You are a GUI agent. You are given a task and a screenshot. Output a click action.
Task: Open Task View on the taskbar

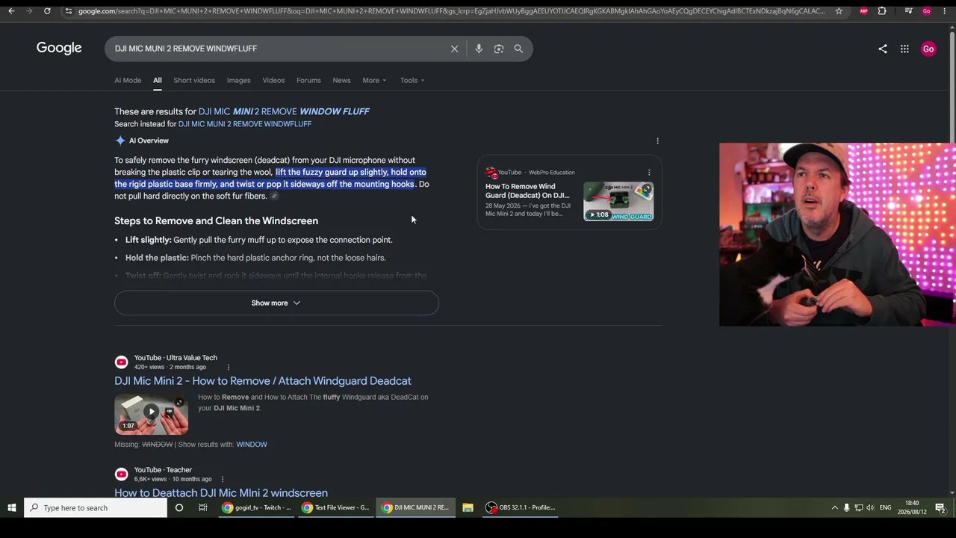pyautogui.click(x=202, y=508)
